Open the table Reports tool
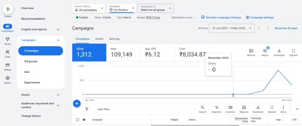Viewport: 302px width, 126px height. (244, 109)
